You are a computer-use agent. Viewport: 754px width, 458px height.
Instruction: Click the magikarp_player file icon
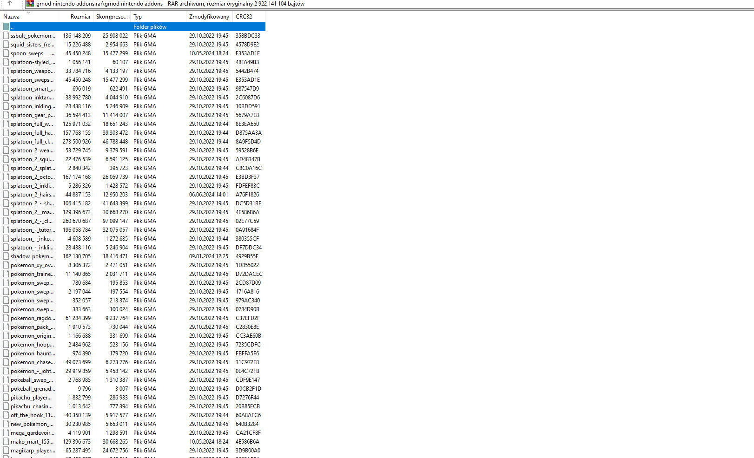(x=5, y=450)
